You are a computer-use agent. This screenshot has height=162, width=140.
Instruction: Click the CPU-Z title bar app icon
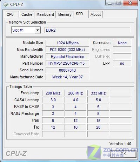(6, 5)
